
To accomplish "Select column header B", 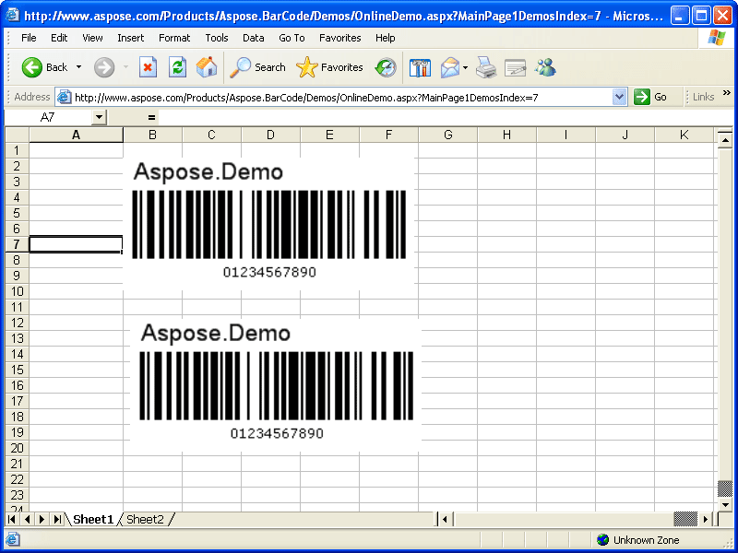I will (x=152, y=135).
